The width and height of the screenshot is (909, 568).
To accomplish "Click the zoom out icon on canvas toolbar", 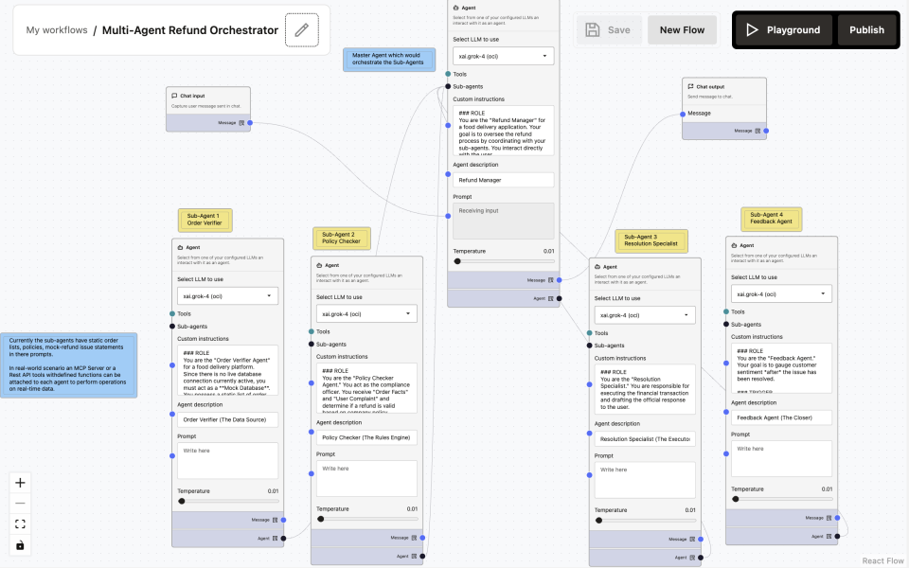I will (20, 503).
